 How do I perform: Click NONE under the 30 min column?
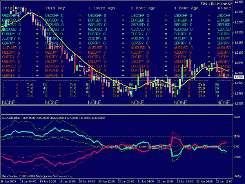[x=223, y=102]
